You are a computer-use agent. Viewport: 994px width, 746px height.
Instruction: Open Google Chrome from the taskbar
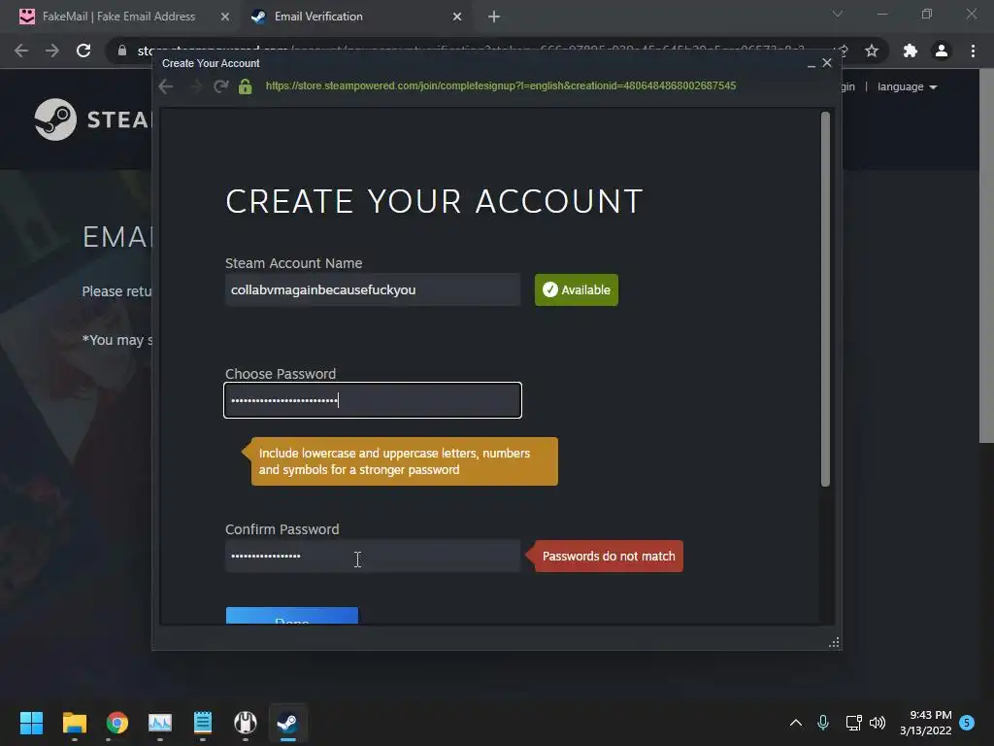117,723
